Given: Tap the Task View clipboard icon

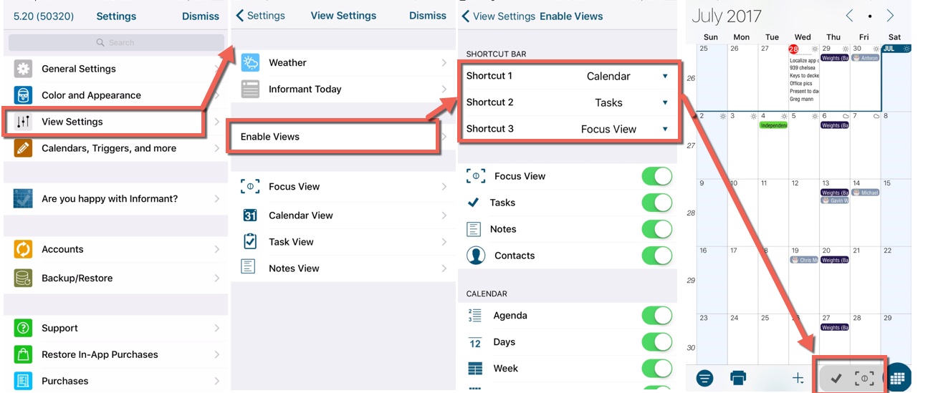Looking at the screenshot, I should [x=250, y=242].
